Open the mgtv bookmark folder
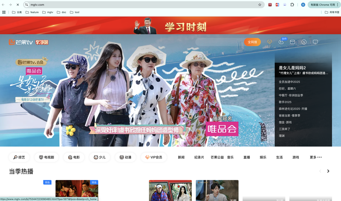The image size is (341, 201). click(48, 12)
